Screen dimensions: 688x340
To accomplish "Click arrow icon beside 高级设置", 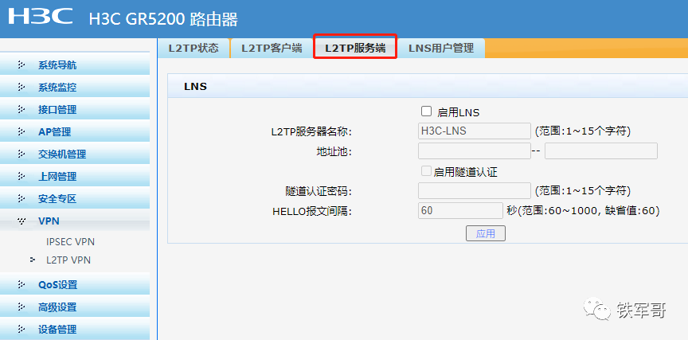I will [x=21, y=307].
